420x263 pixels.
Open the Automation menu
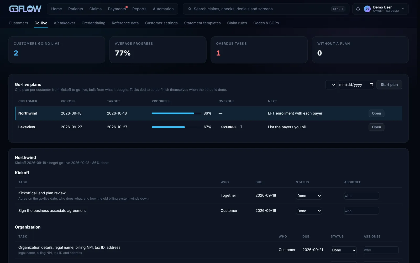pyautogui.click(x=163, y=9)
